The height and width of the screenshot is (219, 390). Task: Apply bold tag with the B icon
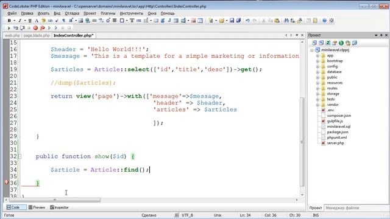point(9,21)
